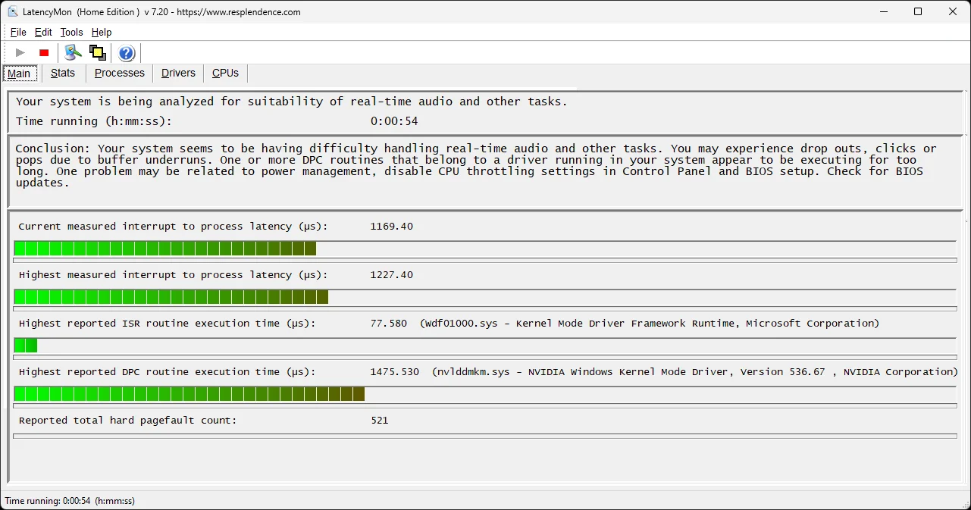This screenshot has height=510, width=971.
Task: Click the current latency value 1169.40
Action: [x=392, y=227]
